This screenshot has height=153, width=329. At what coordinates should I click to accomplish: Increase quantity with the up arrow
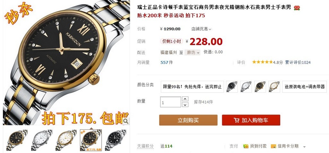tap(185, 99)
